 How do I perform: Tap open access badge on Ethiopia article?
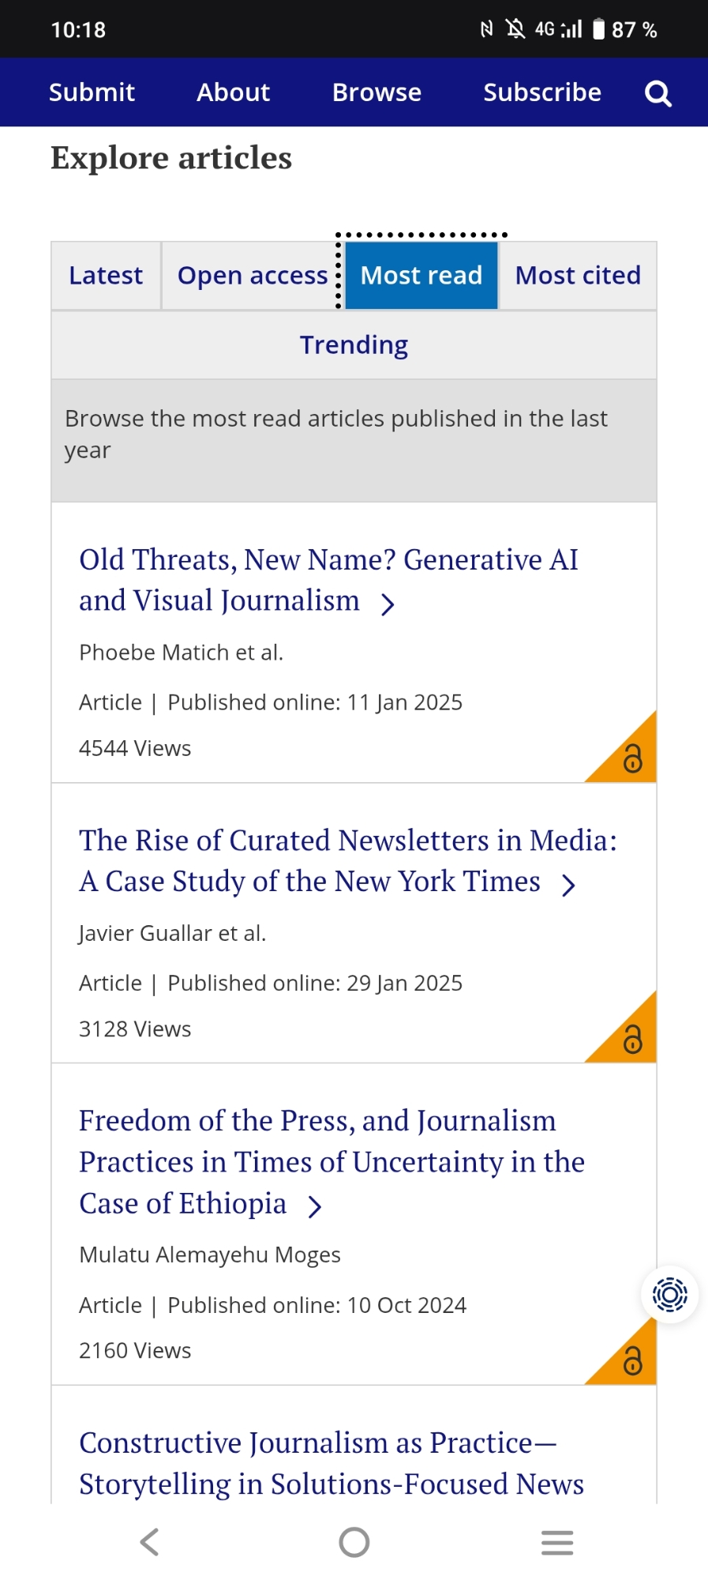[632, 1360]
